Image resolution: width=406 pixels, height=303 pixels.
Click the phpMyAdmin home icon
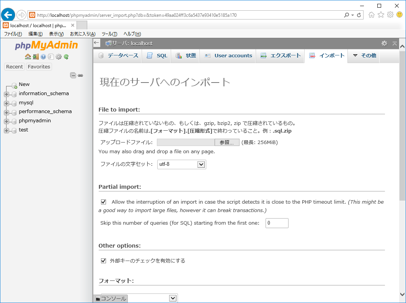click(x=28, y=57)
